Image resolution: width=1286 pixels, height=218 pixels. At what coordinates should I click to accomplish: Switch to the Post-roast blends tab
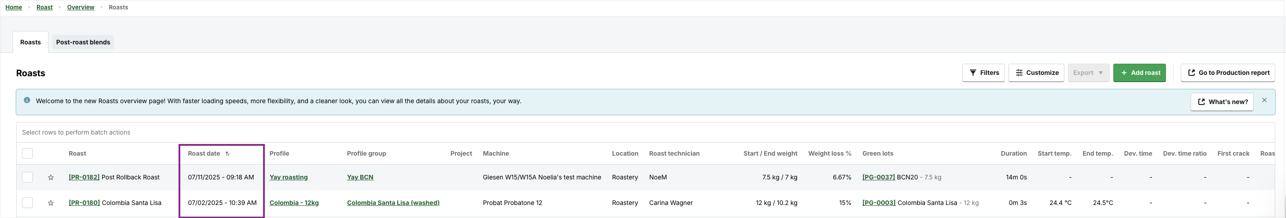[x=83, y=42]
